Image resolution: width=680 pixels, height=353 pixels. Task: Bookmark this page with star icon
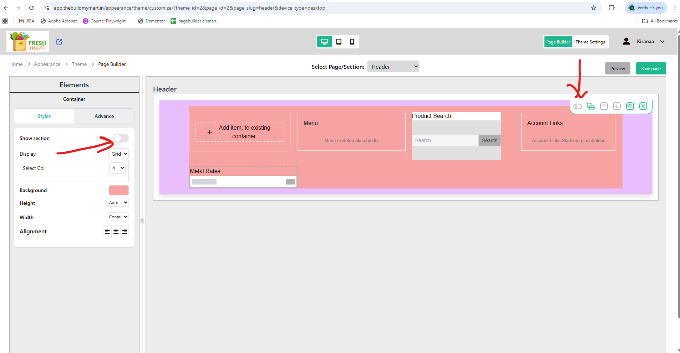(594, 8)
